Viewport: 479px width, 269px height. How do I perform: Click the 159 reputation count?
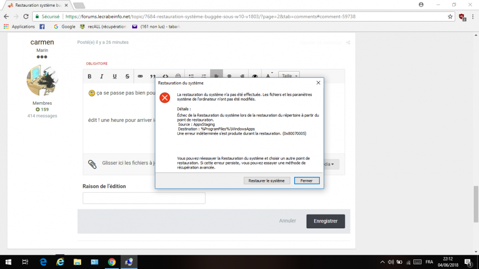coord(42,109)
